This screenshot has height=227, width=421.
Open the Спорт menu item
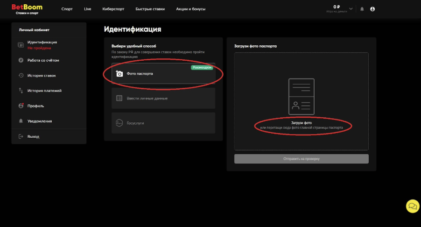tap(67, 9)
